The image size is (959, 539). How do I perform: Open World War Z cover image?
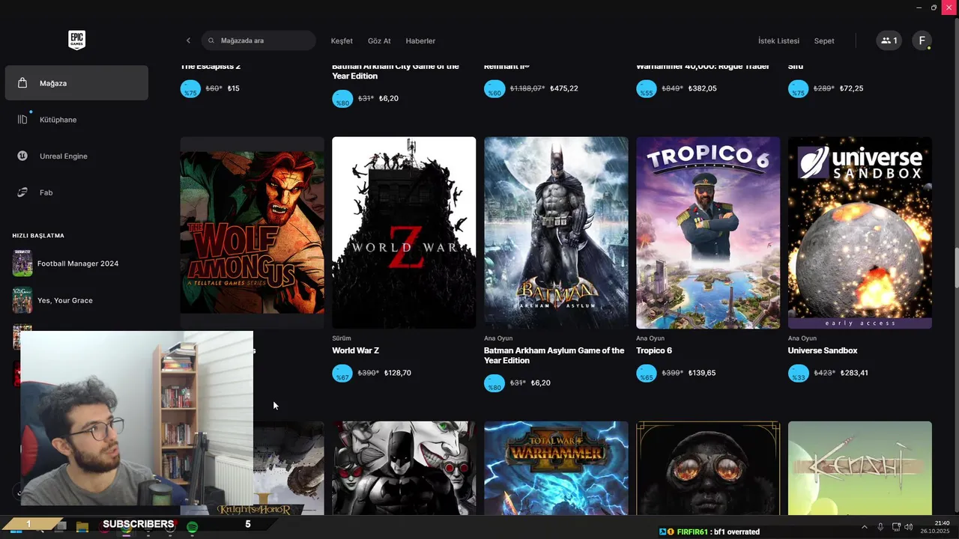(404, 233)
